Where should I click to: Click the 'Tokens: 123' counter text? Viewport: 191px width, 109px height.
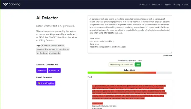(x=167, y=56)
